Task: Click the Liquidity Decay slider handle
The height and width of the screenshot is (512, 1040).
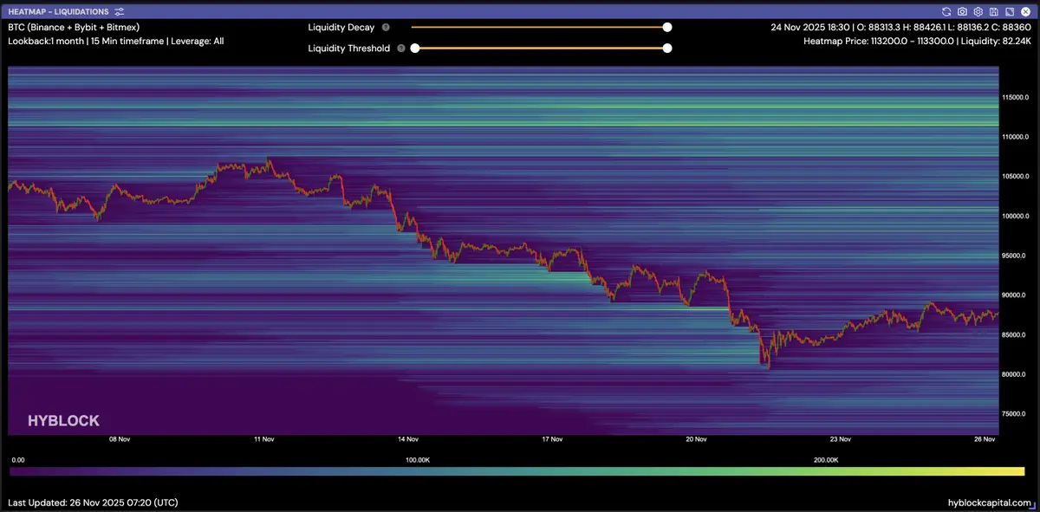Action: point(667,28)
